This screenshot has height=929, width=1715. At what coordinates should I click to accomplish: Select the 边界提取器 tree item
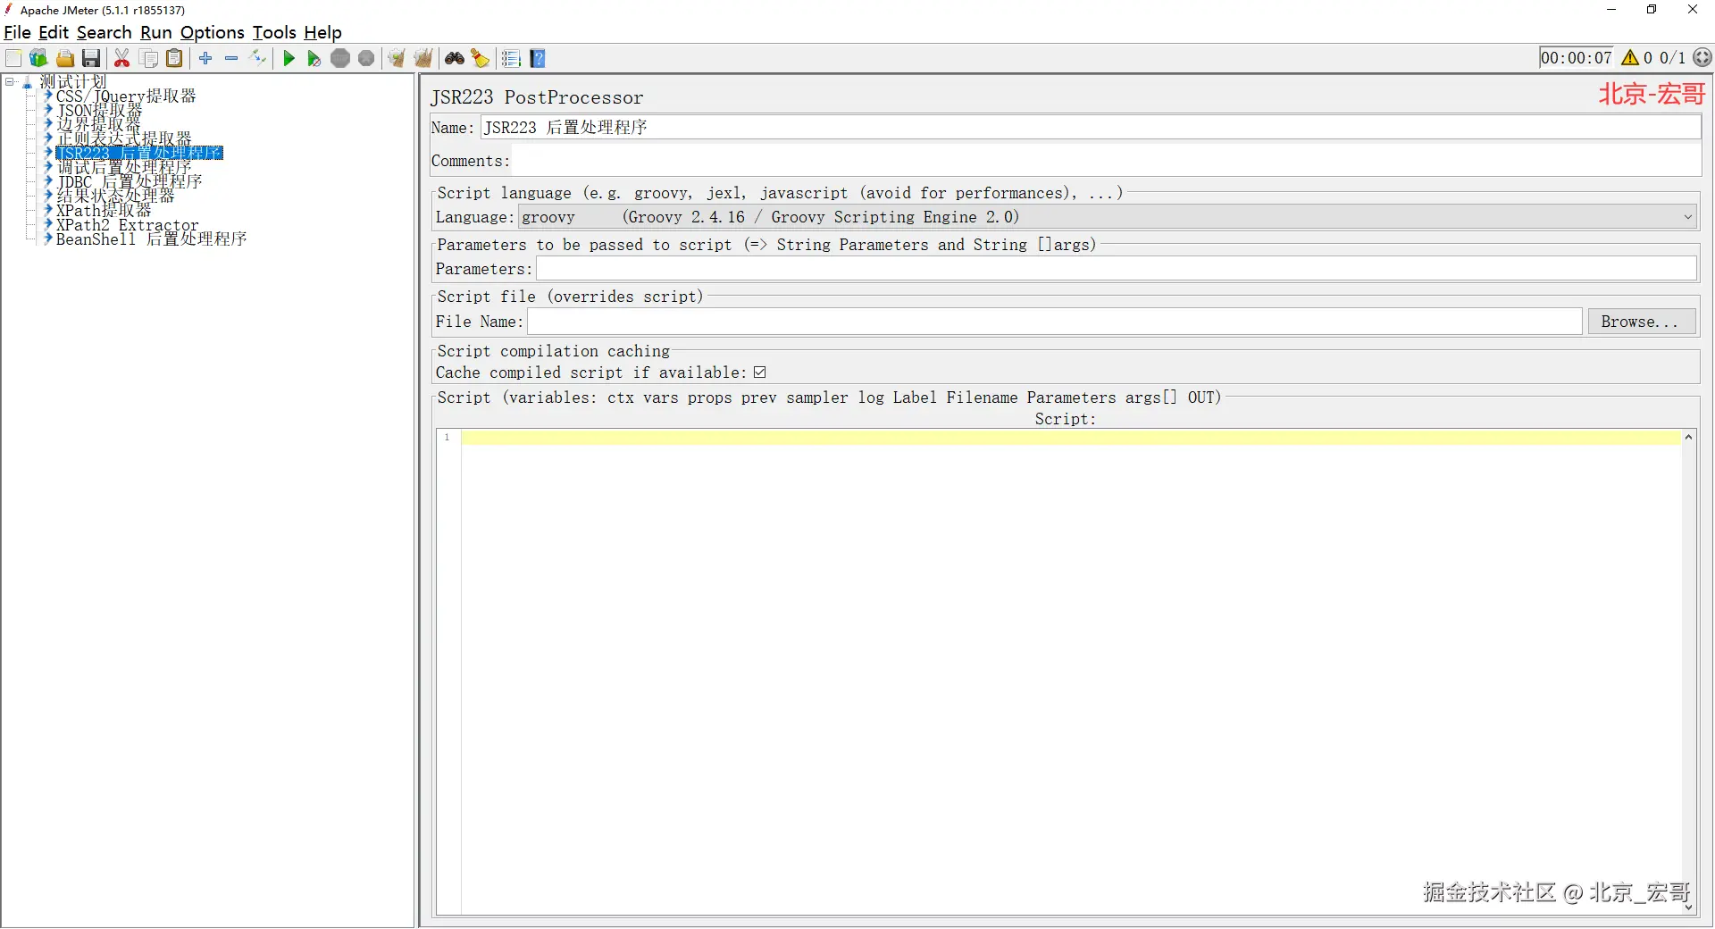98,125
